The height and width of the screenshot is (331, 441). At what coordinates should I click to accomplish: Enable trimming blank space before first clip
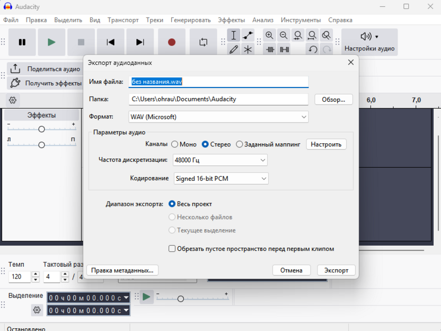pyautogui.click(x=172, y=249)
